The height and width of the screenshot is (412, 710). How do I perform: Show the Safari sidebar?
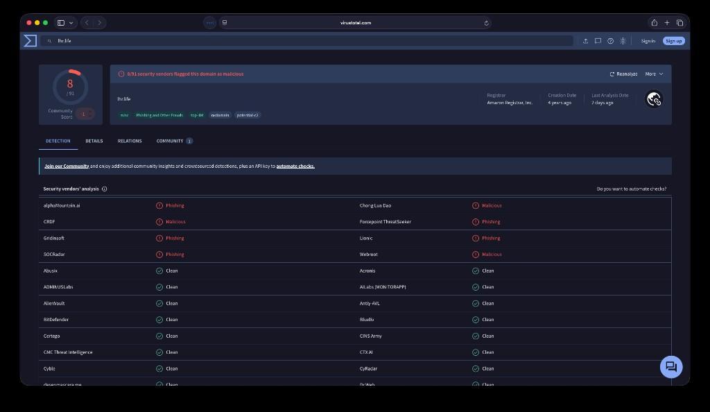pos(61,23)
